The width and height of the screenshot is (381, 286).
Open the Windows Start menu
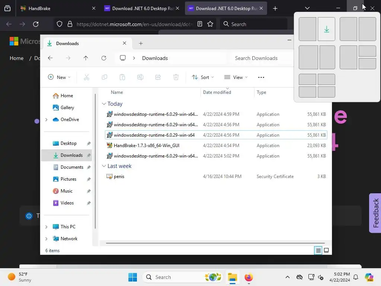[x=133, y=277]
